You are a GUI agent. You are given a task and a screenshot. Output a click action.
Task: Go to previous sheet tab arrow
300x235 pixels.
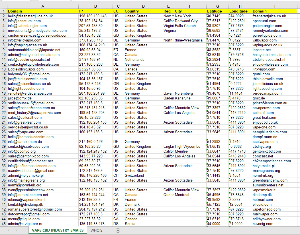pyautogui.click(x=8, y=230)
